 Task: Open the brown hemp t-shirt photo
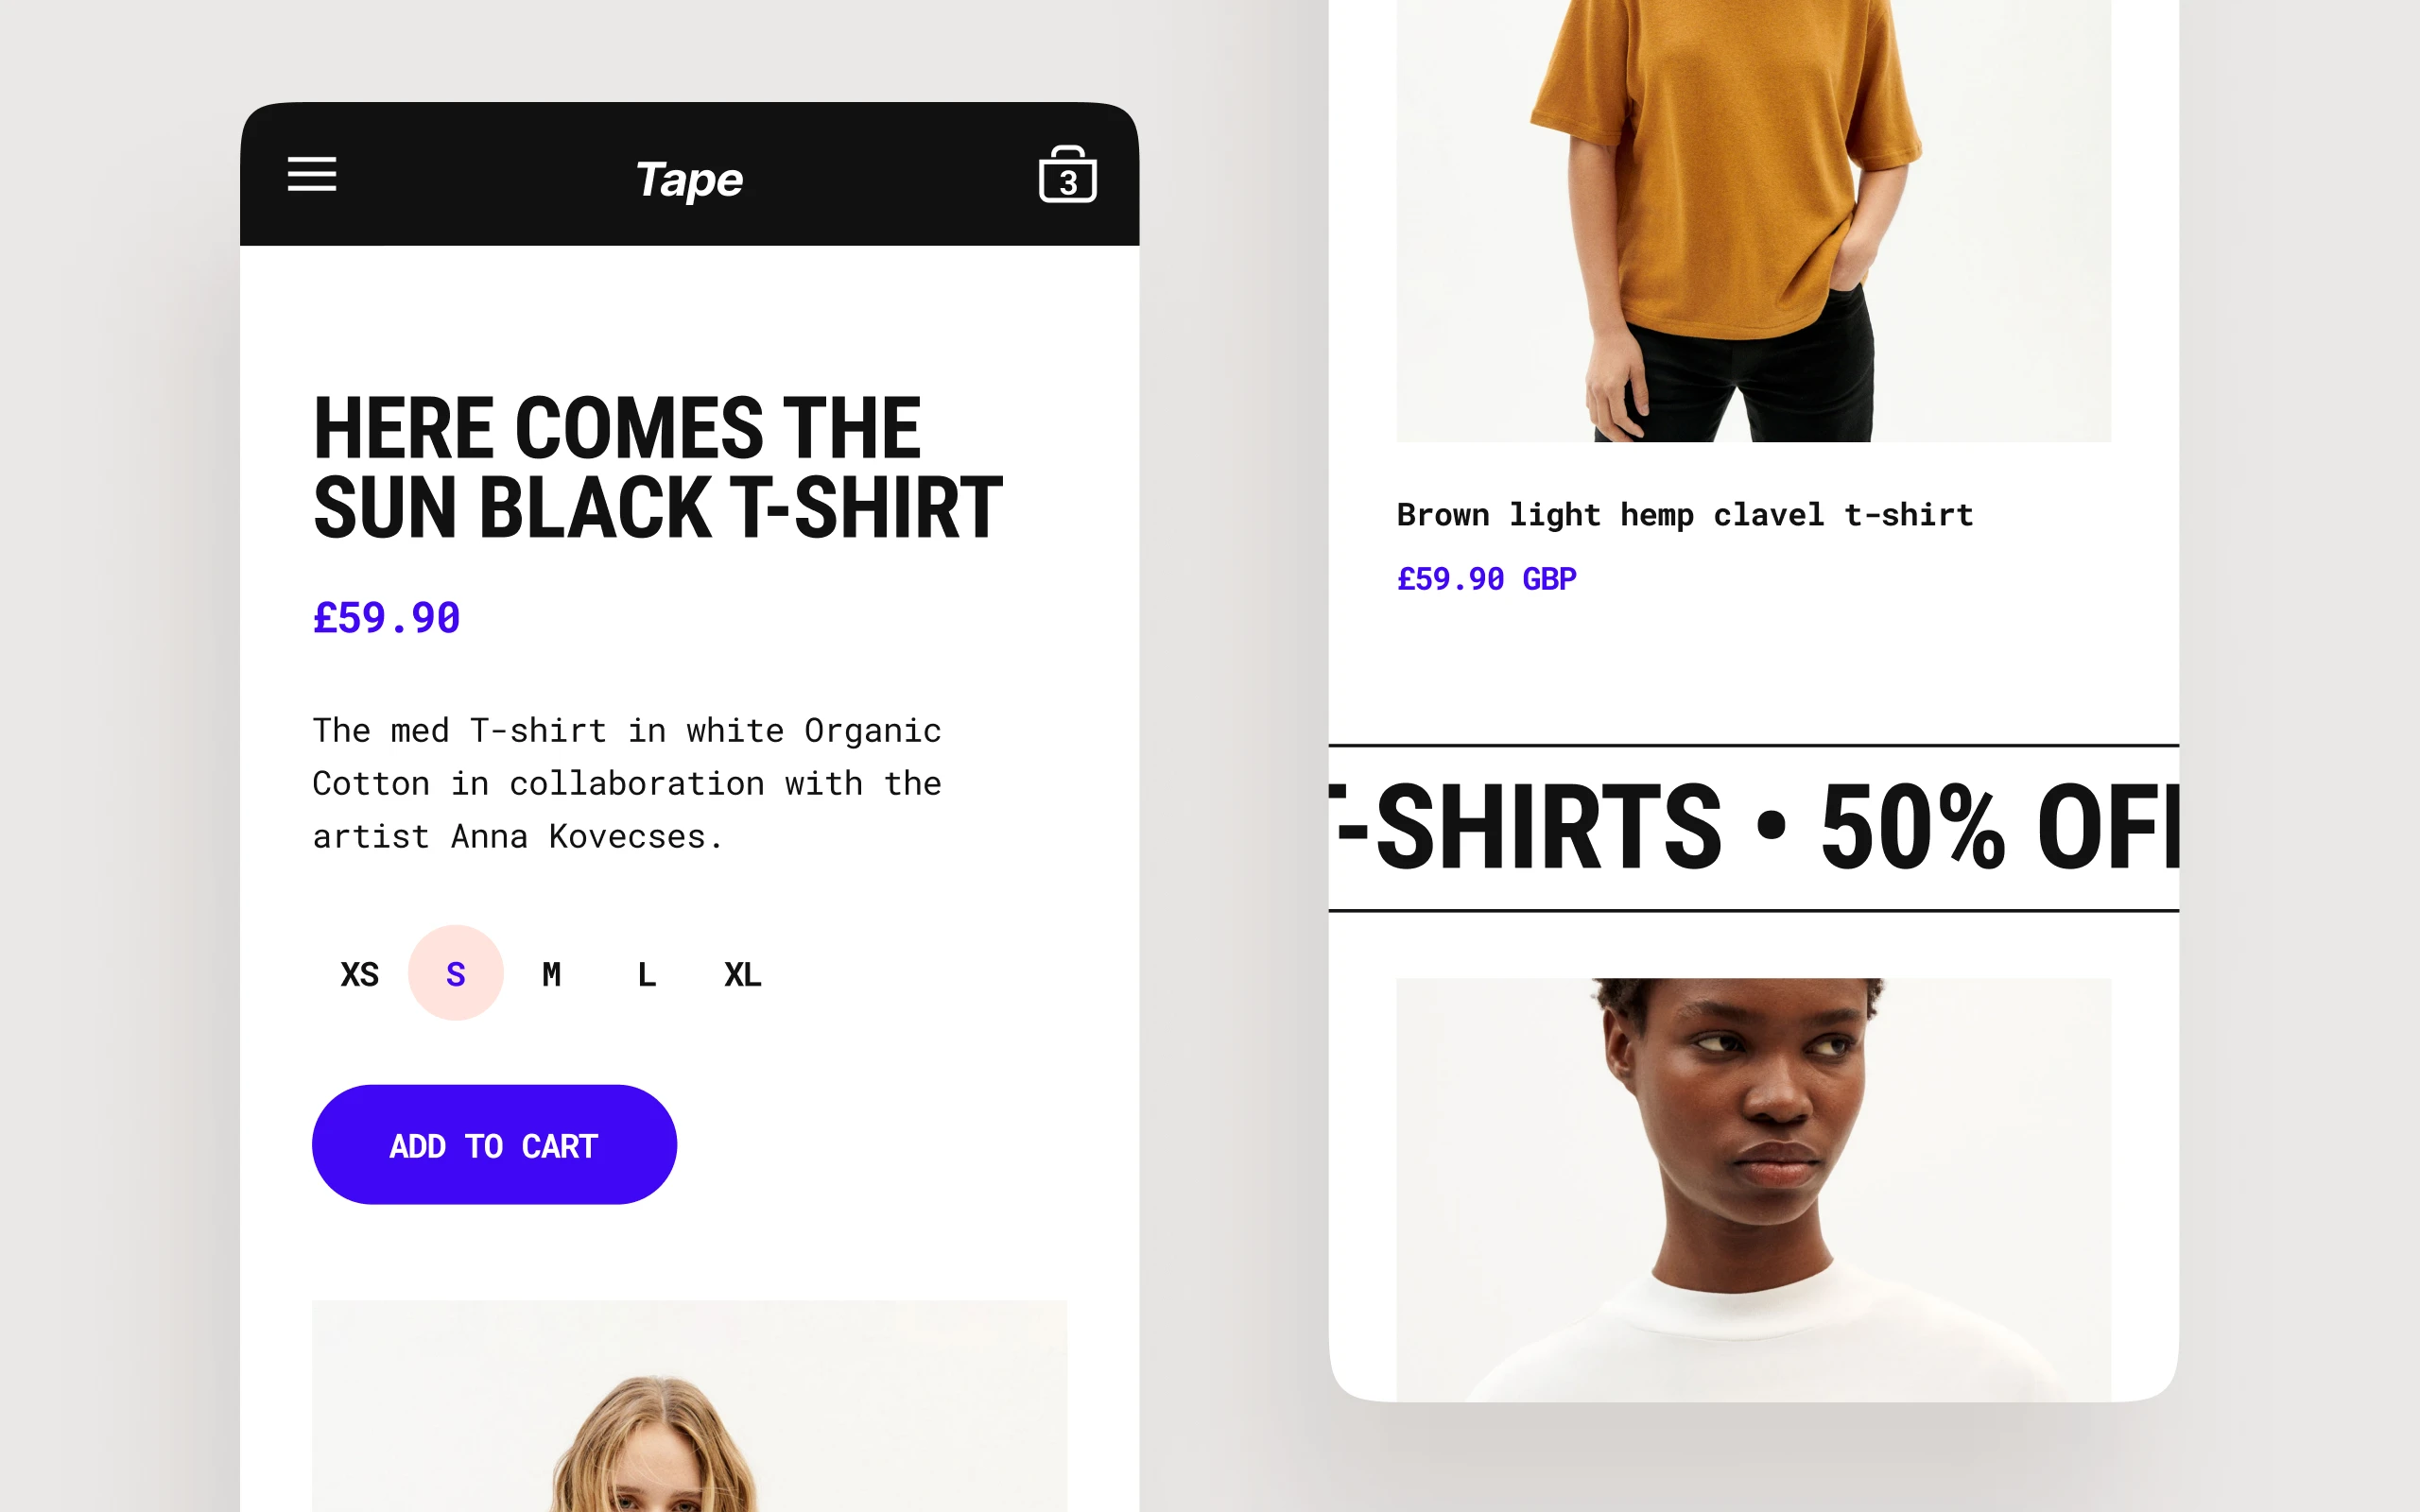pos(1753,220)
